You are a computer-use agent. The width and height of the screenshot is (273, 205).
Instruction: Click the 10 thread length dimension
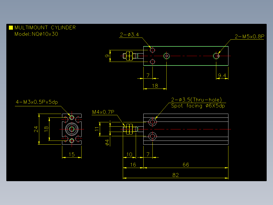129,155
